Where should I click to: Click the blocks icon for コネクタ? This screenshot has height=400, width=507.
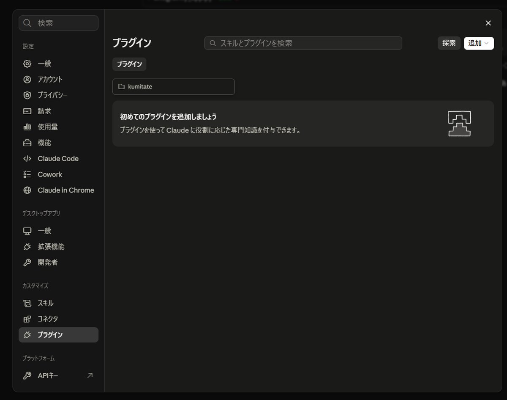coord(27,319)
